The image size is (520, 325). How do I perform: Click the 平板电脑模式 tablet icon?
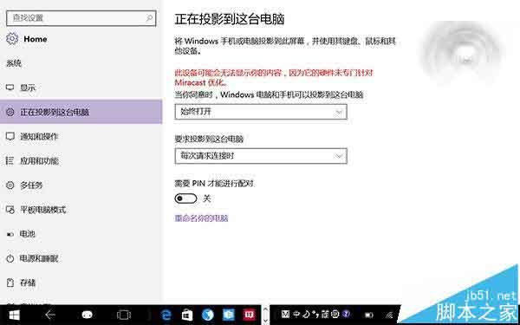click(10, 210)
